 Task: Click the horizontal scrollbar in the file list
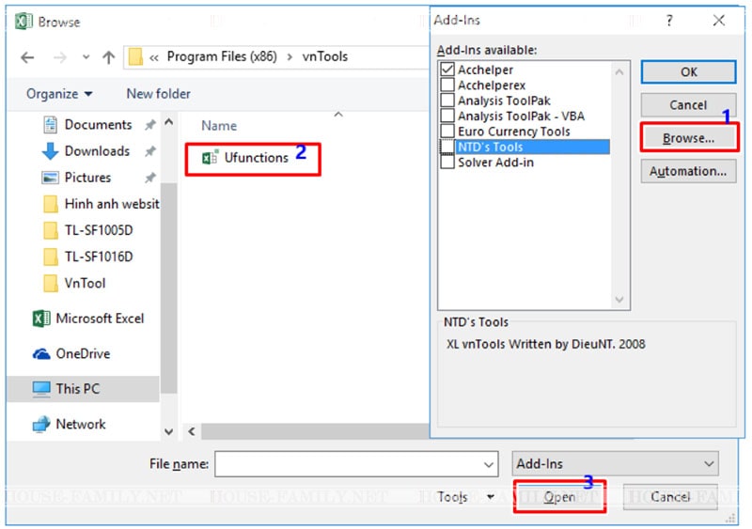(315, 431)
